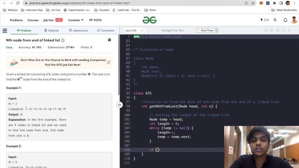Open the Psystem bookmark folder
299x168 pixels.
pos(102,10)
